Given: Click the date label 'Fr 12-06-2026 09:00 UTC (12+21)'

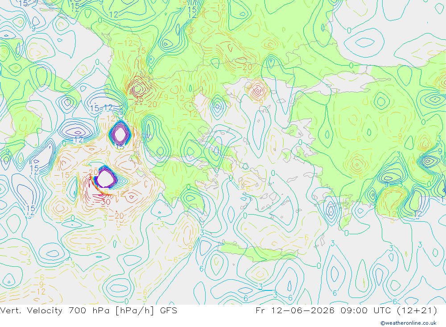Looking at the screenshot, I should click(x=346, y=310).
